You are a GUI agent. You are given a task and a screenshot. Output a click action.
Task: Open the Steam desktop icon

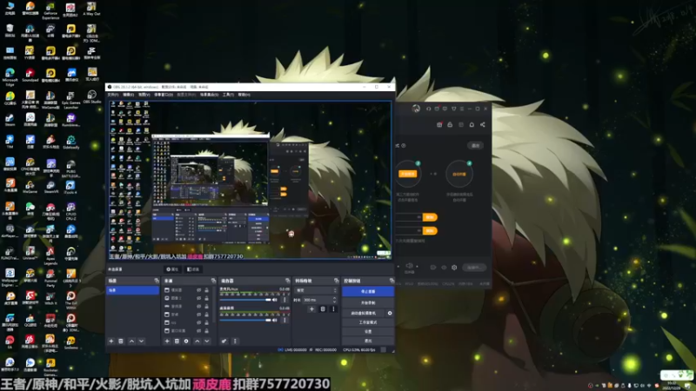pos(10,120)
